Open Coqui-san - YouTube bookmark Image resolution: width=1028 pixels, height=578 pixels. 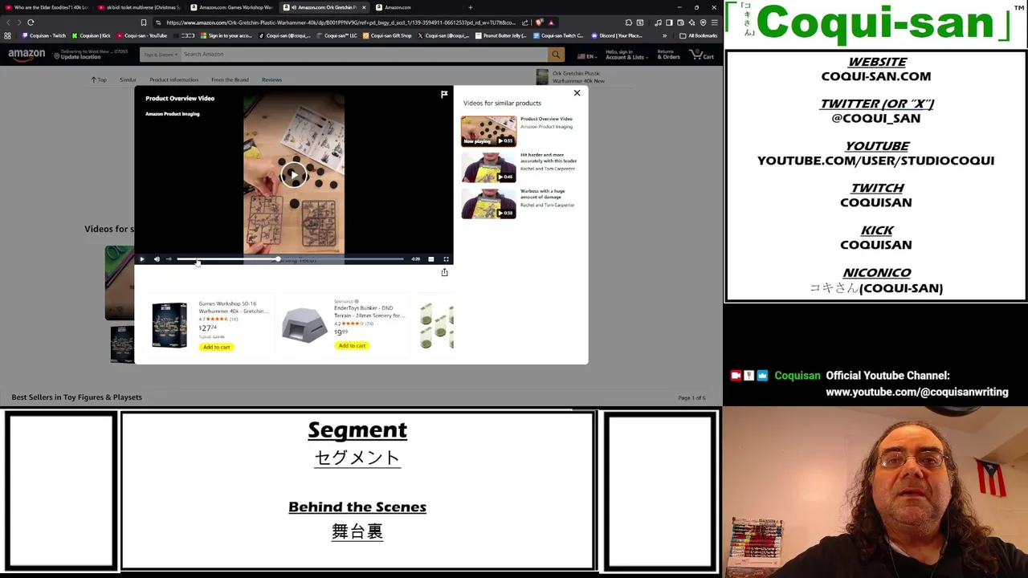point(142,35)
